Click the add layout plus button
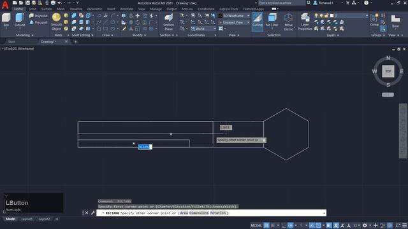The width and height of the screenshot is (408, 229). pyautogui.click(x=57, y=219)
